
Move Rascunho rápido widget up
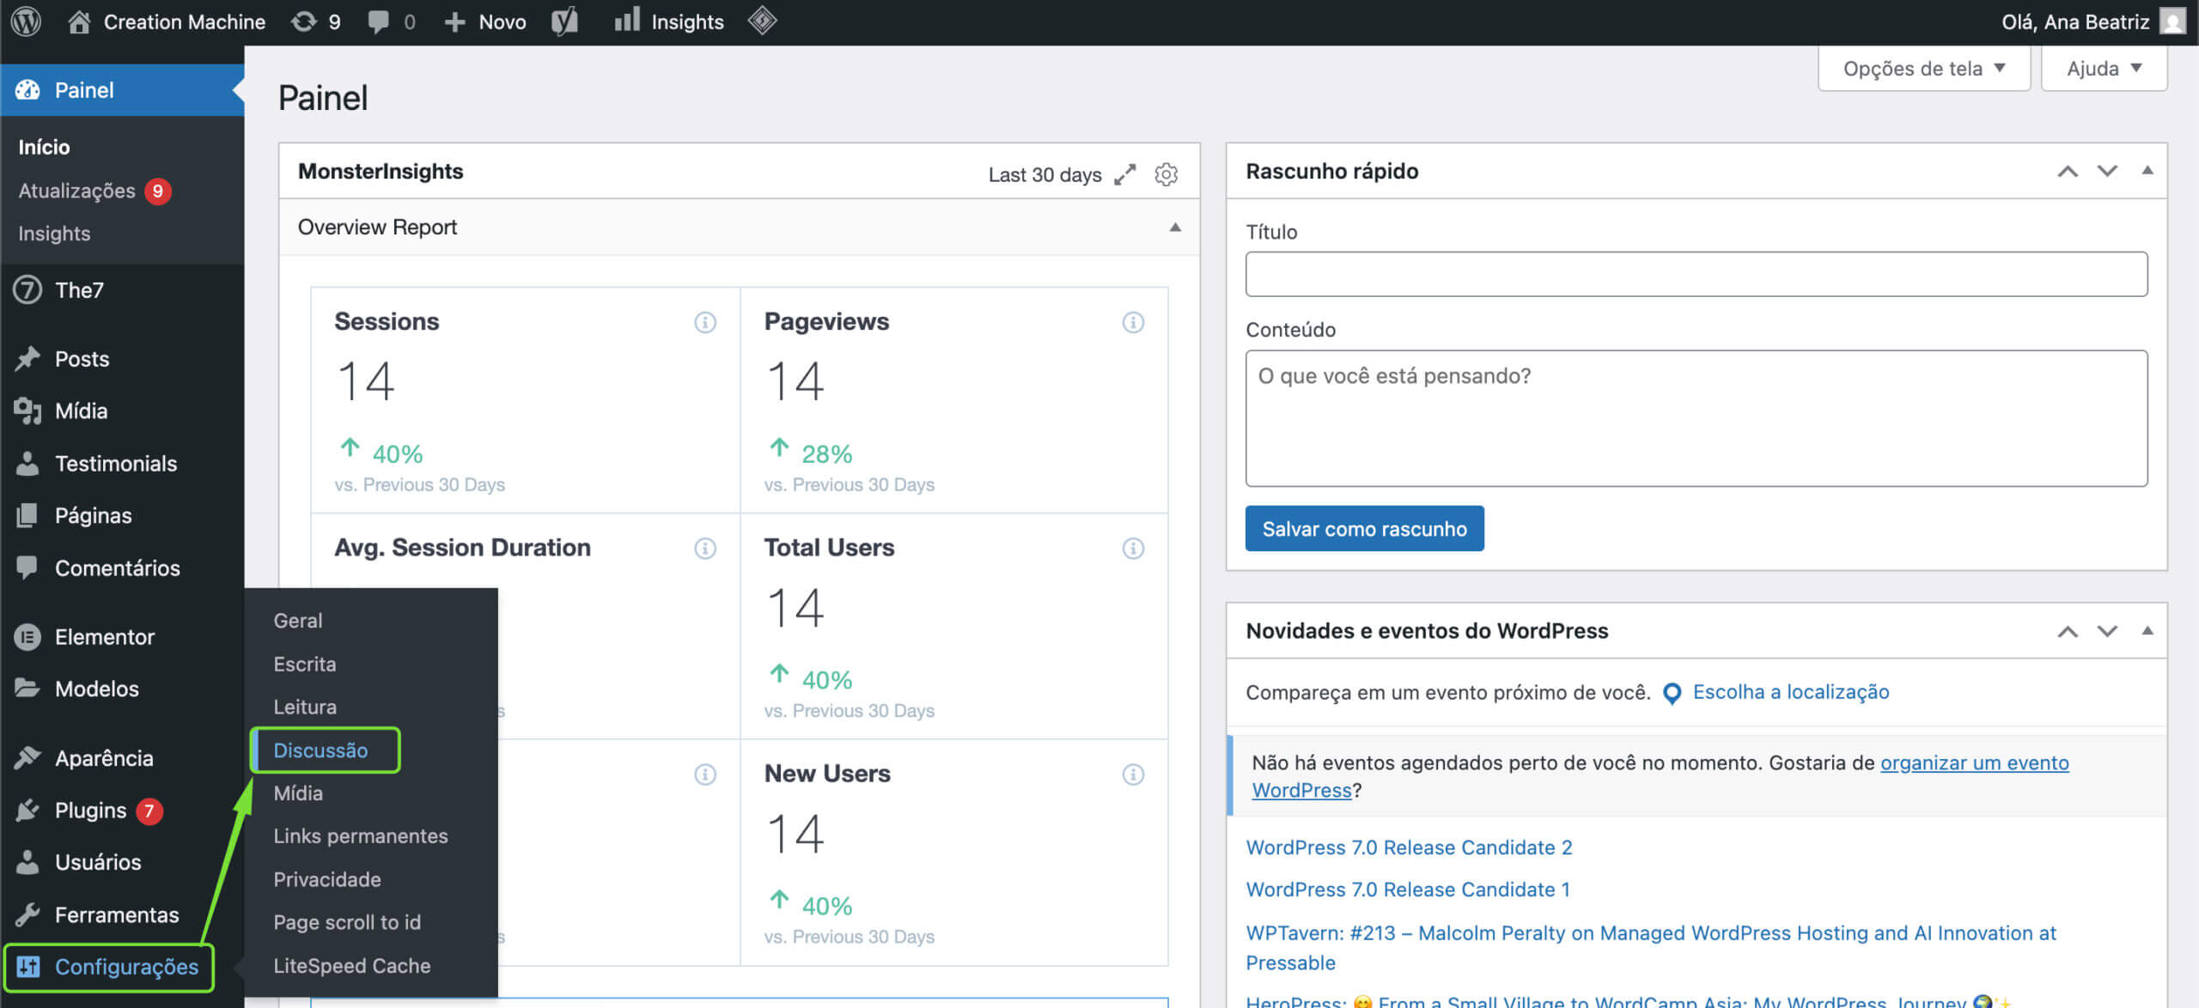(2068, 172)
